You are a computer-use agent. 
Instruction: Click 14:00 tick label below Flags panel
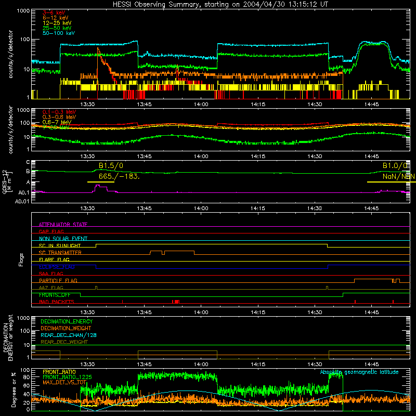[x=201, y=313]
